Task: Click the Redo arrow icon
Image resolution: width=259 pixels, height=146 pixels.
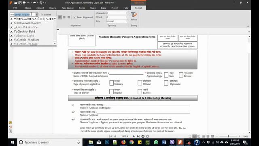Action: coord(34,3)
